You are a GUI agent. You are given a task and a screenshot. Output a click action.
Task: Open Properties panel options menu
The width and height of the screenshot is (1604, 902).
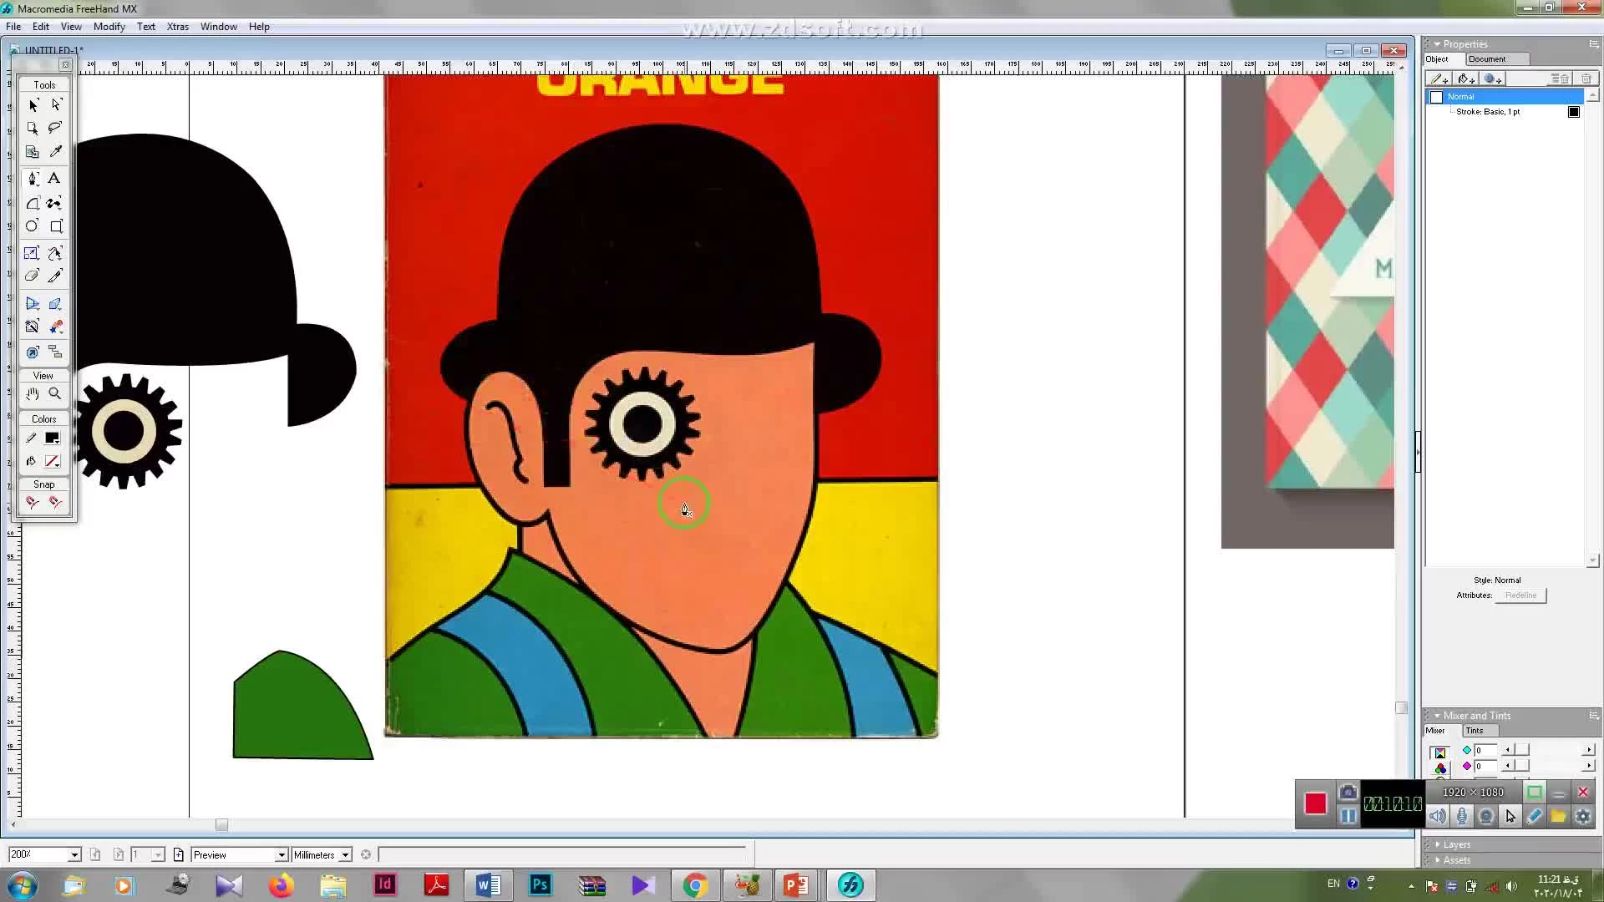(x=1593, y=44)
